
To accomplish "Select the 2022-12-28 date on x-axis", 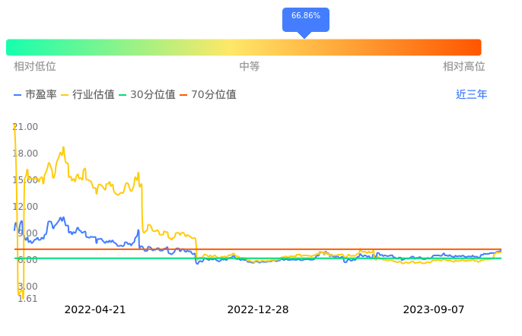I will [x=258, y=310].
